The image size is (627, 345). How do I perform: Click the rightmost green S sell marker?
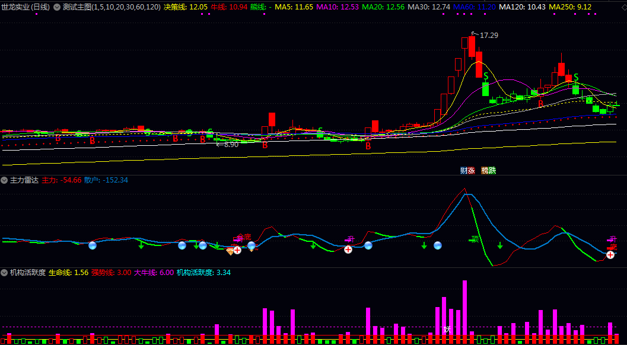click(576, 76)
